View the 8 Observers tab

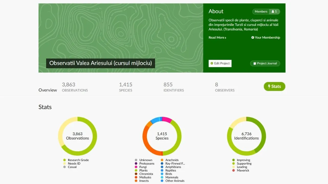(225, 87)
